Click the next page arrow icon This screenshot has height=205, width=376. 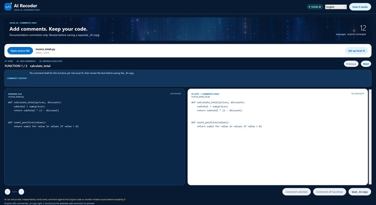(x=21, y=192)
